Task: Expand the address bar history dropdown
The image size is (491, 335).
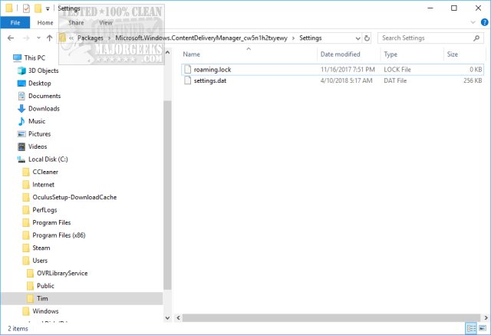Action: (x=358, y=38)
